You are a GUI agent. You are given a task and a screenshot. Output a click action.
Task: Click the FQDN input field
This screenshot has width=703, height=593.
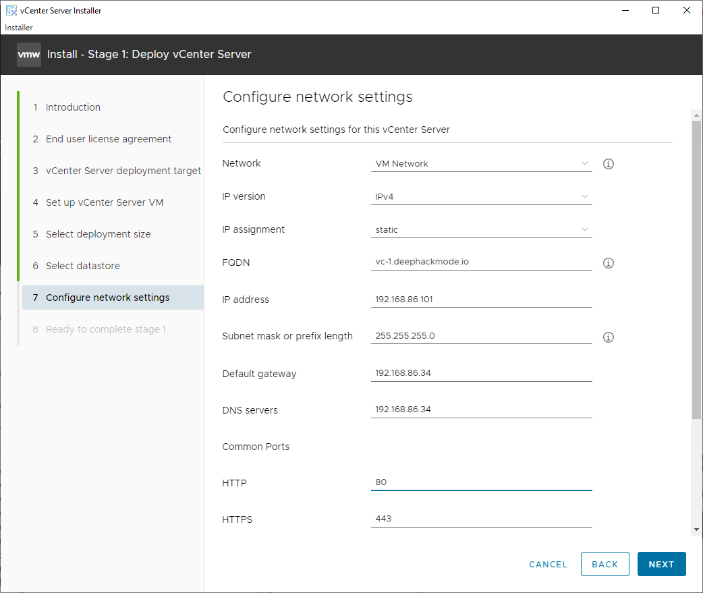point(481,262)
